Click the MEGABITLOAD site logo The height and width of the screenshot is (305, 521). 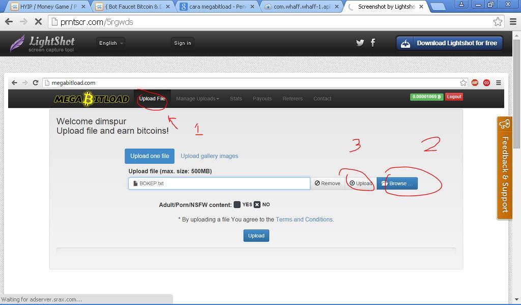pos(92,98)
